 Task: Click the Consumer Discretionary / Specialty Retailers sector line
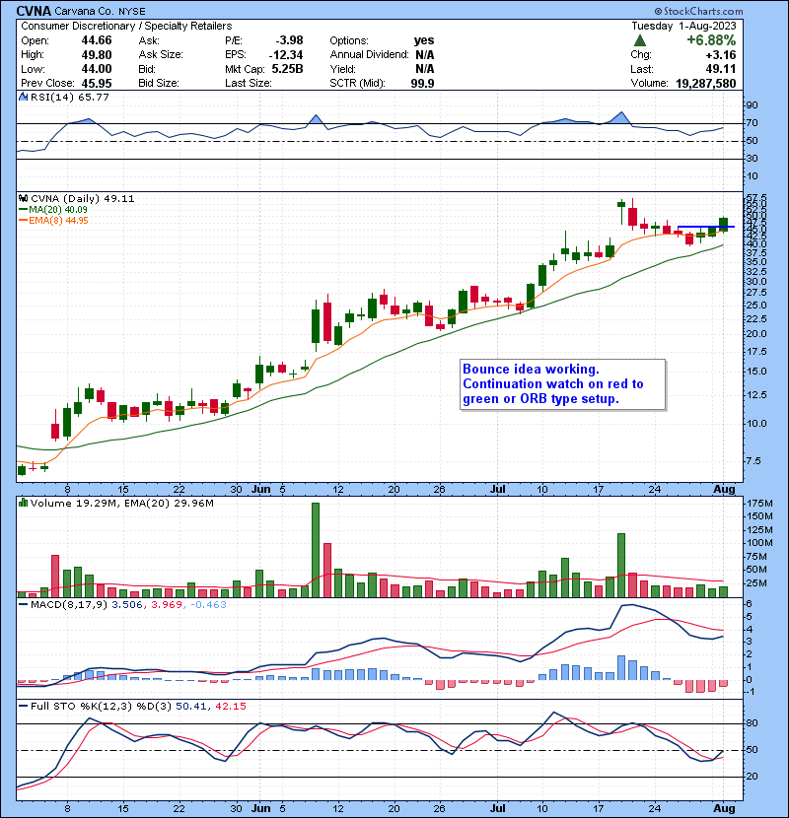126,26
